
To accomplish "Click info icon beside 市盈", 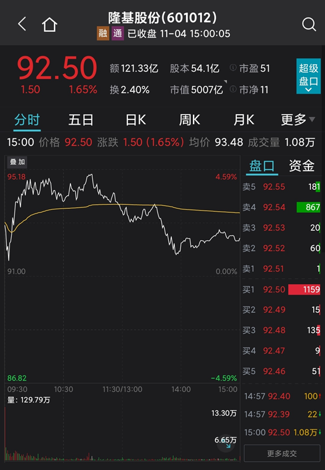I will coord(233,68).
